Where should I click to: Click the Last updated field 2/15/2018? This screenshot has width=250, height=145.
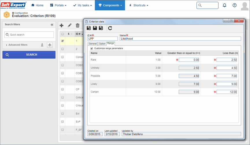pyautogui.click(x=112, y=134)
